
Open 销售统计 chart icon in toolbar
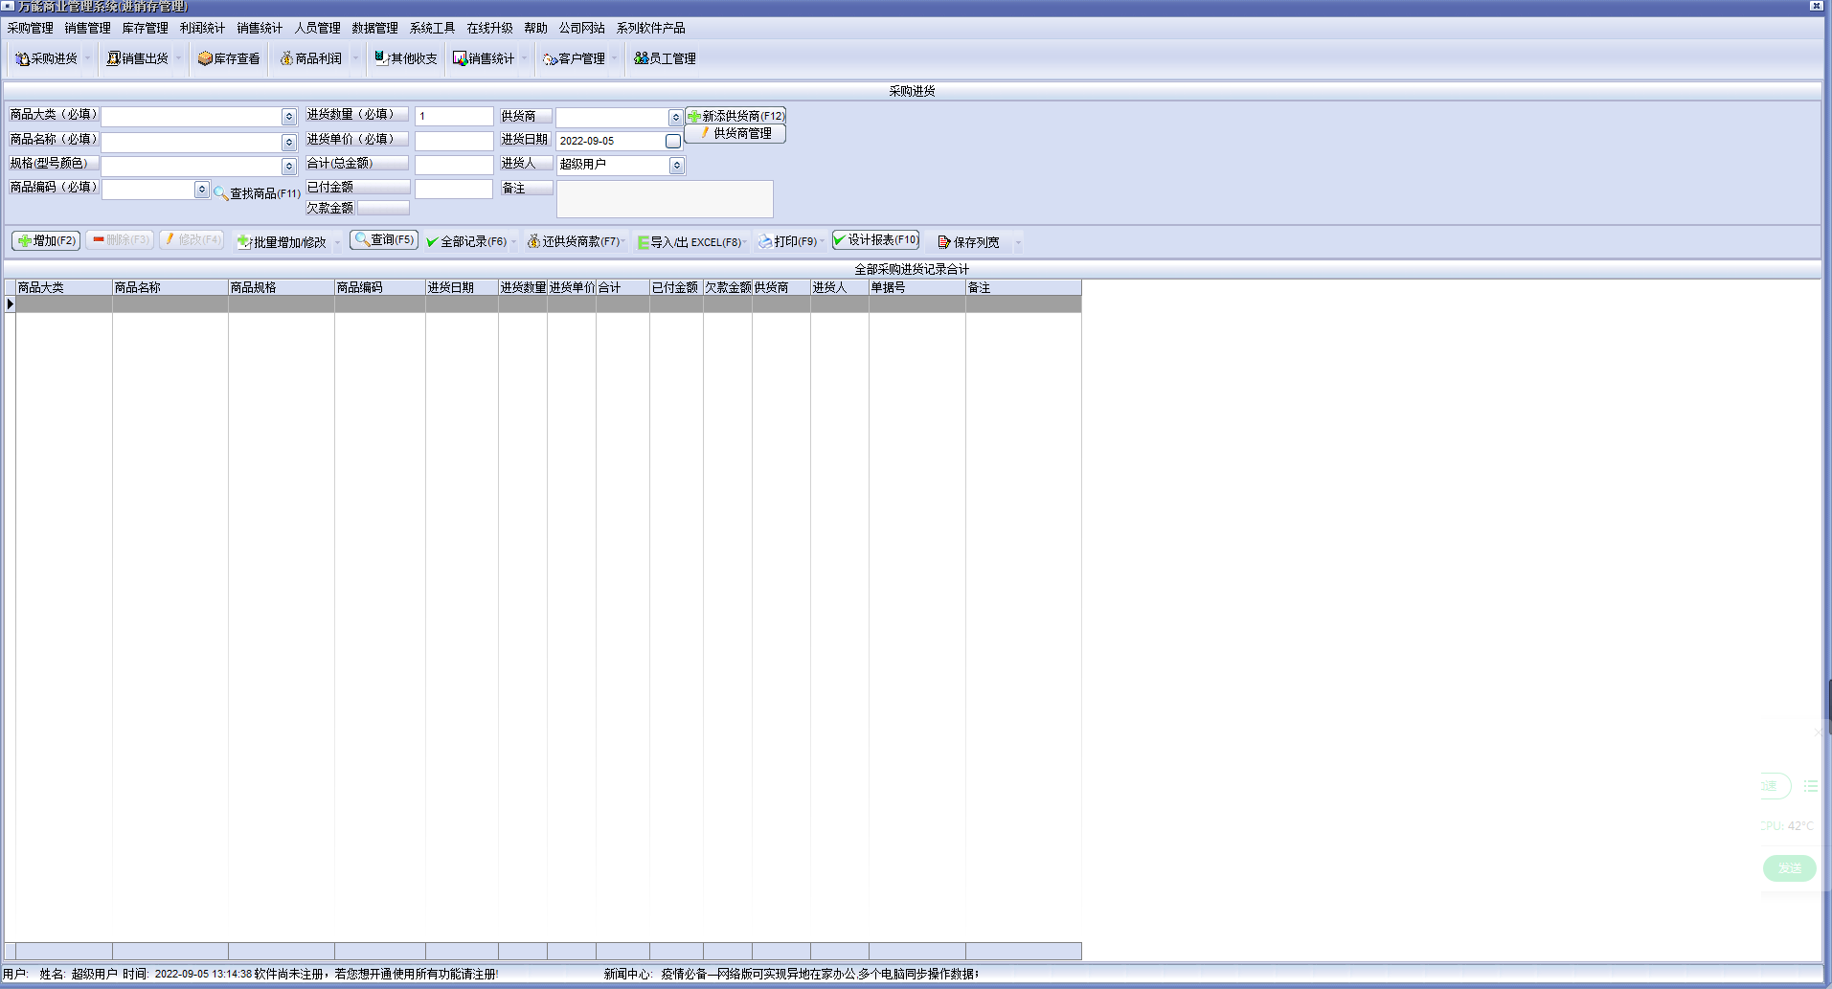(461, 59)
